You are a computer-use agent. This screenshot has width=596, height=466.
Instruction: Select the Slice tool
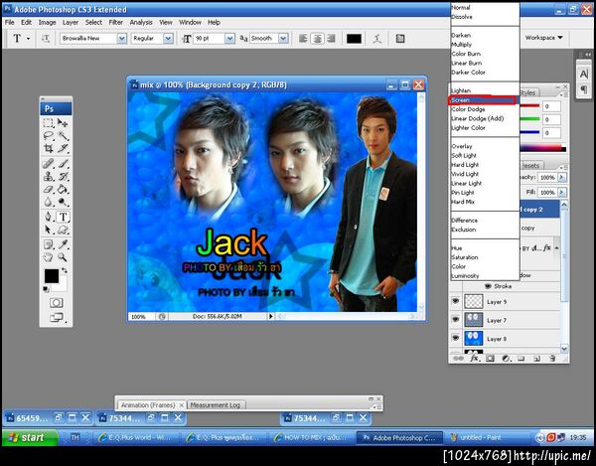[63, 148]
